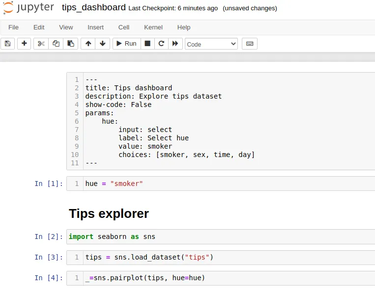The height and width of the screenshot is (290, 375).
Task: Open the Insert menu
Action: click(96, 27)
